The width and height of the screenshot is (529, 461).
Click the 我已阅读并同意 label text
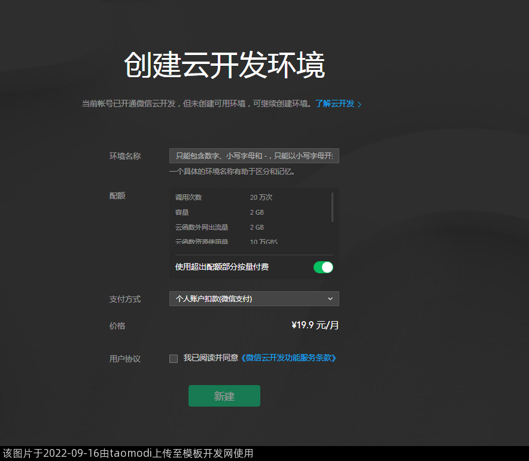pyautogui.click(x=211, y=358)
